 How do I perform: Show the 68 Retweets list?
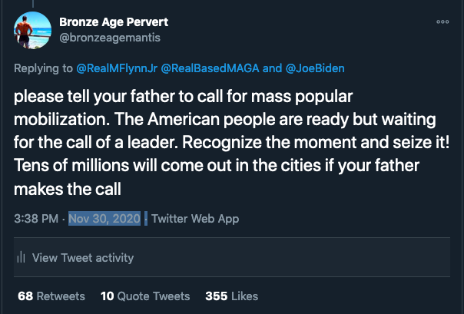pyautogui.click(x=45, y=296)
